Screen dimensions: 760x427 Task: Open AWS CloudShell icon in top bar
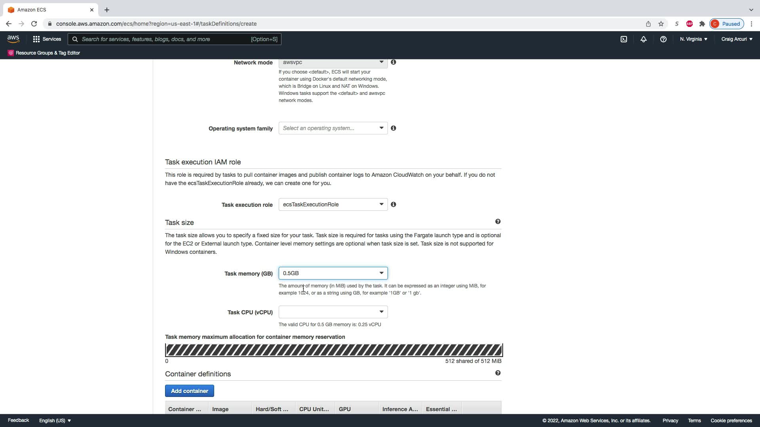click(x=624, y=39)
